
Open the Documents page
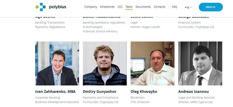(143, 7)
